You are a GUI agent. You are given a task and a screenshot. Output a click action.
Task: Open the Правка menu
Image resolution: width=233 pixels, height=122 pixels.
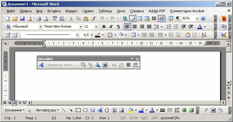click(25, 11)
